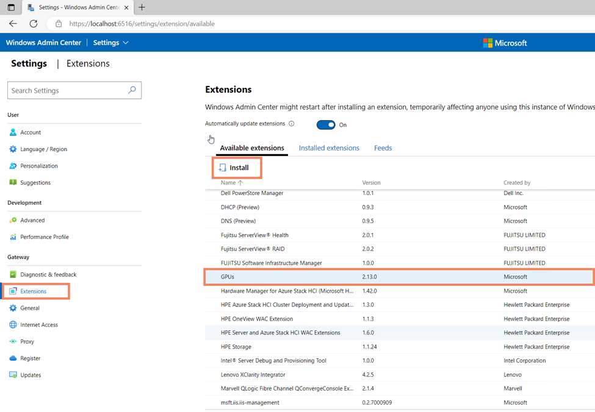Click the Internet Access globe icon
The width and height of the screenshot is (595, 412).
click(13, 324)
